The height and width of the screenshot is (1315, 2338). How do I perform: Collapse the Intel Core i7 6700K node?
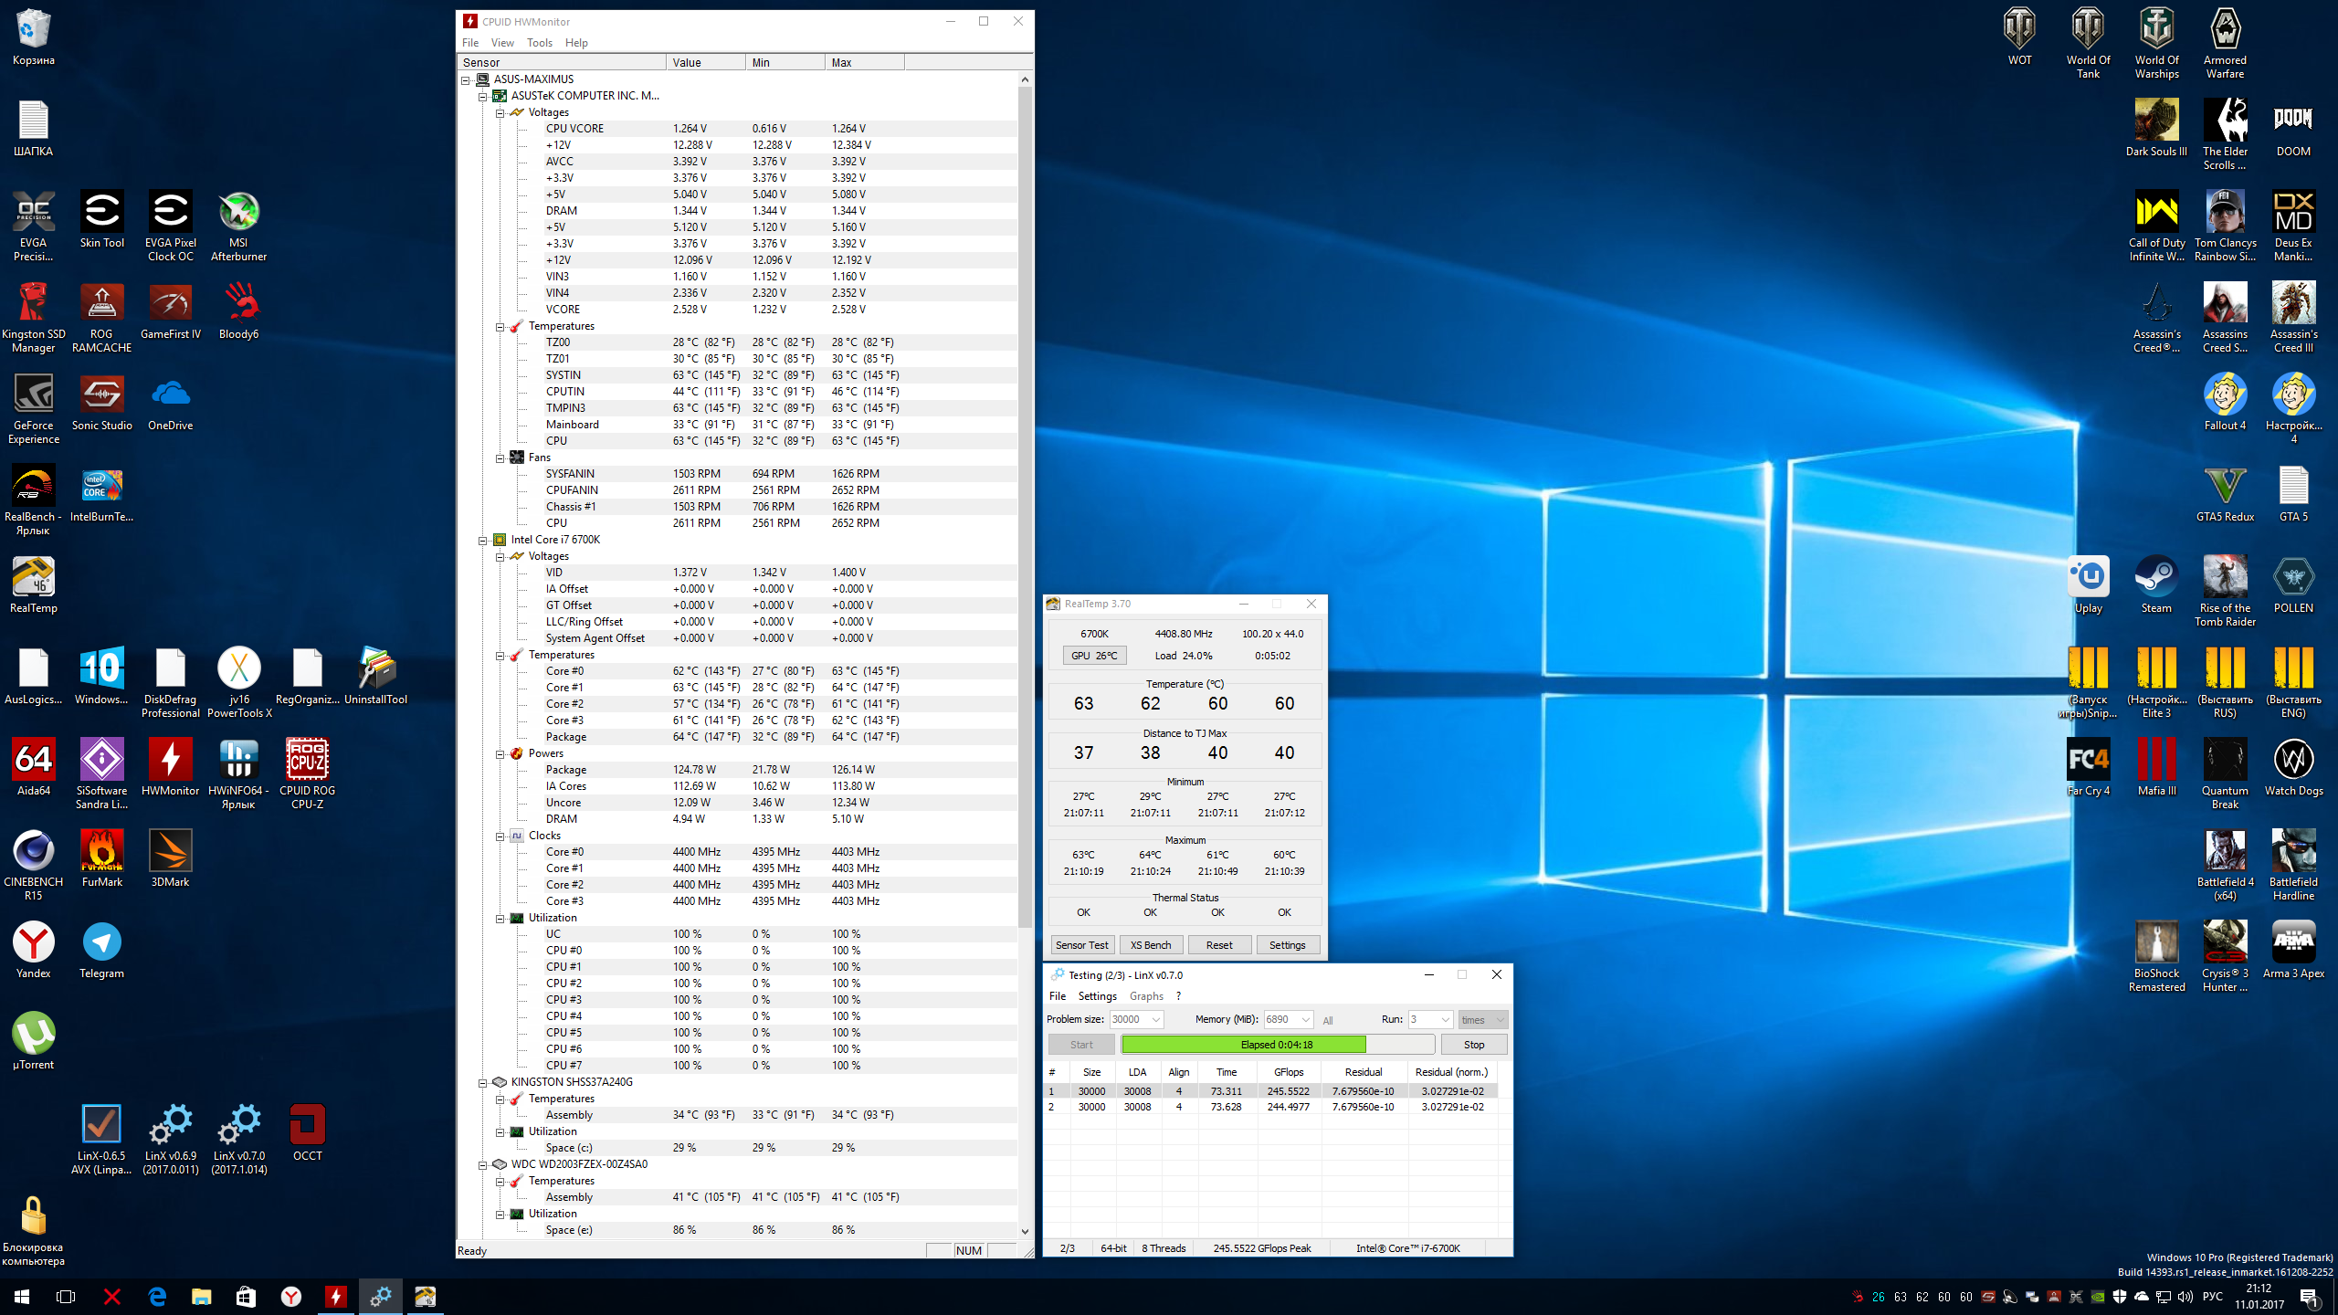483,540
